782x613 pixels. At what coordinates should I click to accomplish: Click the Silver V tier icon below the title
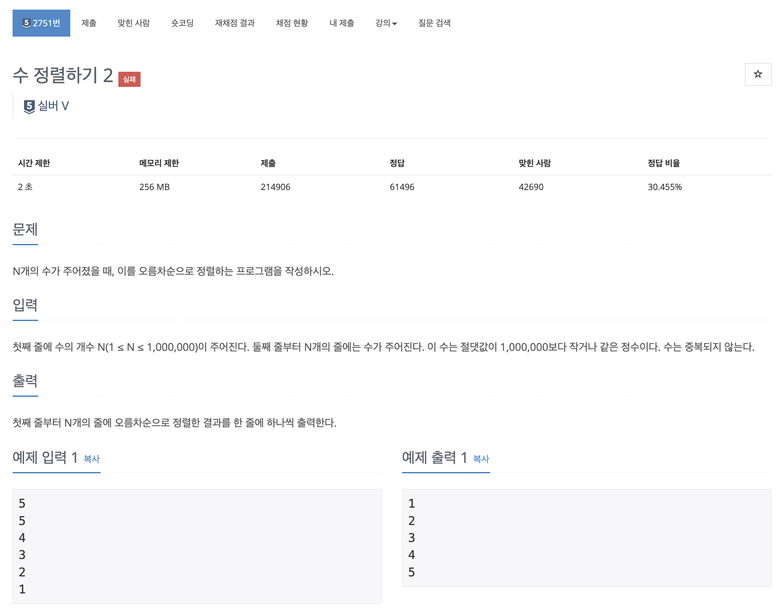point(29,106)
